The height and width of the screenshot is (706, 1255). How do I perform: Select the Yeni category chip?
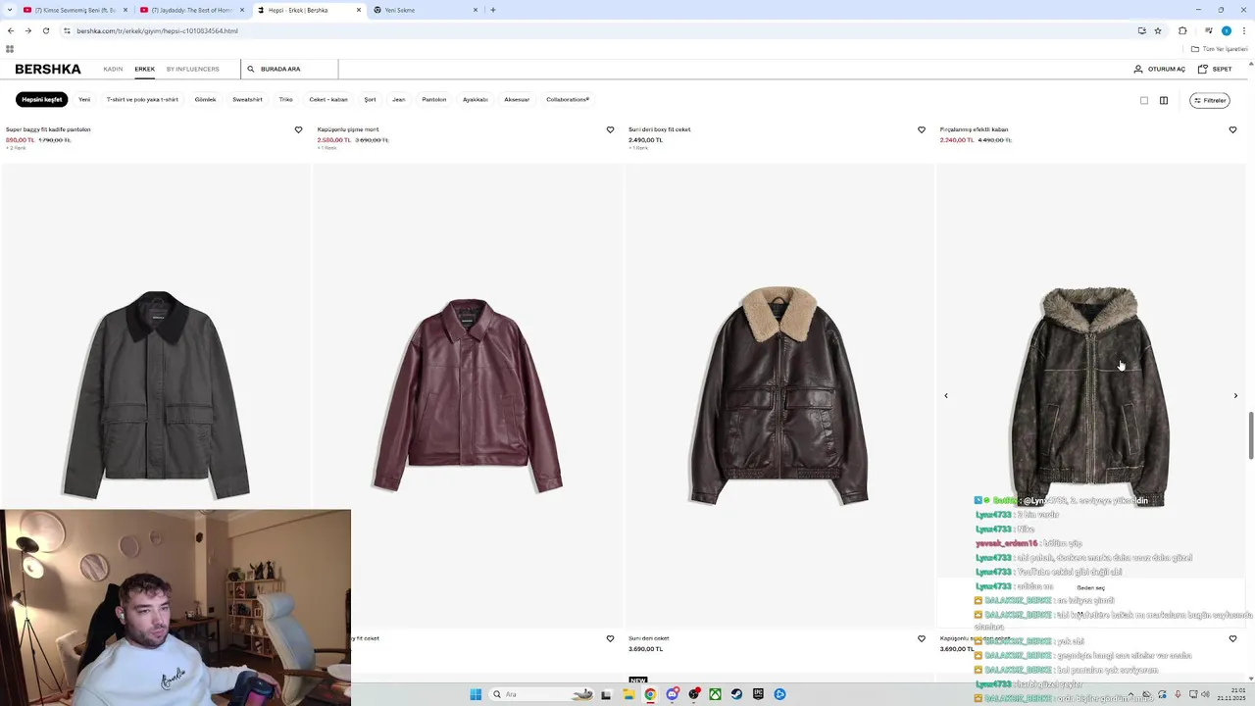84,99
